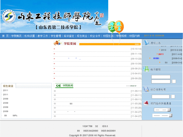
Task: Select the 招生就业 tab in left panel
Action: point(8,86)
